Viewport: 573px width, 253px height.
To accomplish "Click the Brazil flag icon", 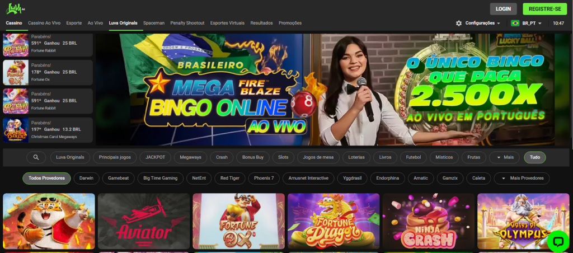I will (515, 23).
